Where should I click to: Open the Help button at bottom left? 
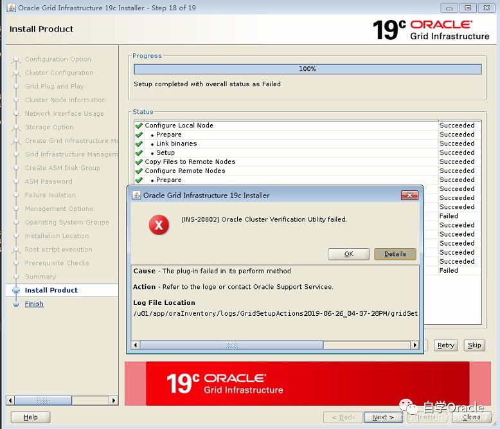pyautogui.click(x=31, y=417)
